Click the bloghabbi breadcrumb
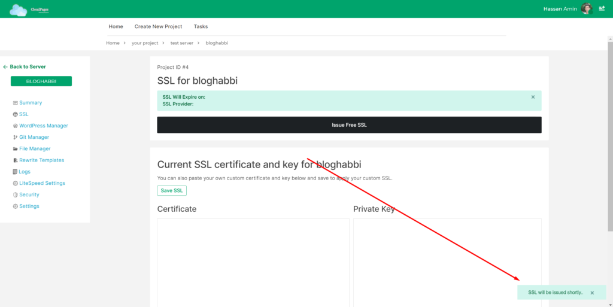This screenshot has width=613, height=307. (217, 43)
